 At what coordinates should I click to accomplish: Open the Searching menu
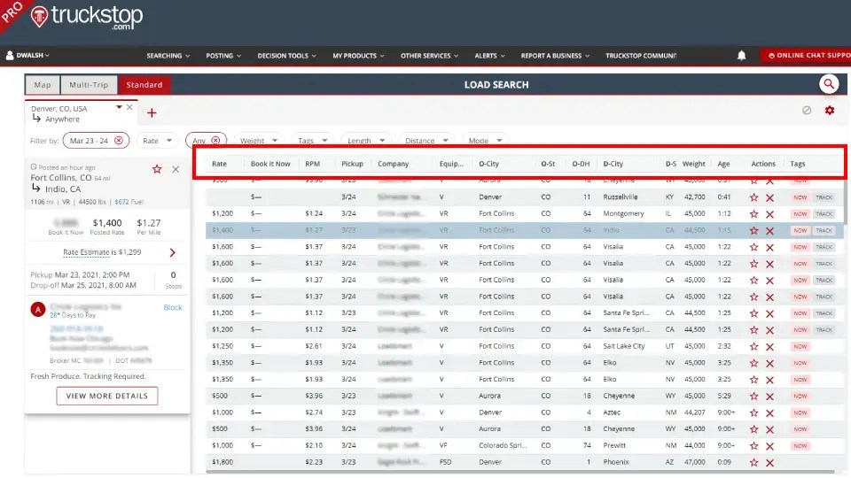tap(168, 55)
